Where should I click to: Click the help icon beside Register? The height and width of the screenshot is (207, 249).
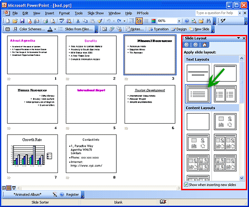click(x=62, y=194)
